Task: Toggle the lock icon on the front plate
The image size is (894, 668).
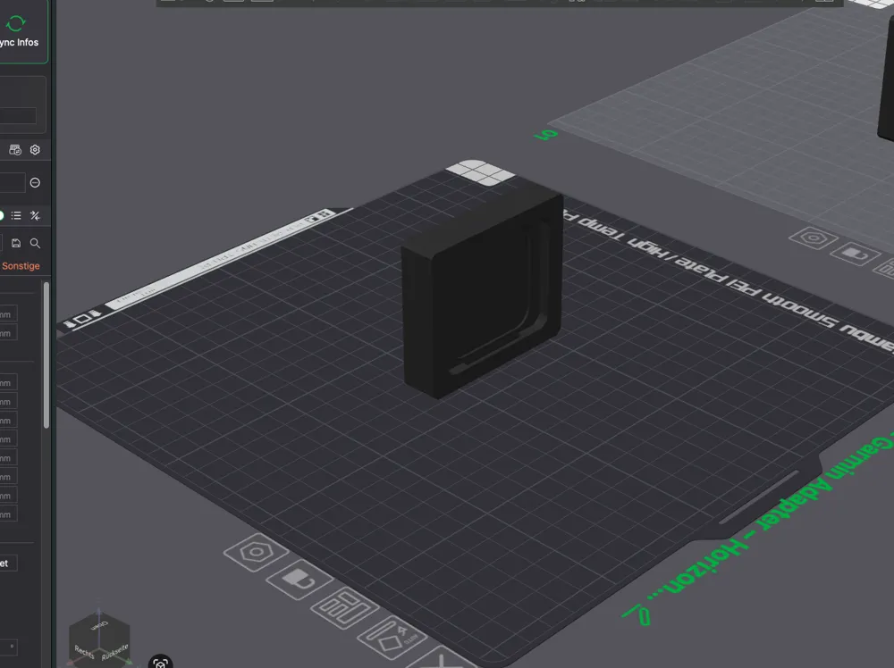Action: tap(299, 580)
